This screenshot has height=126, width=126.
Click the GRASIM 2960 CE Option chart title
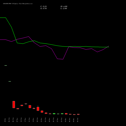tap(18, 4)
